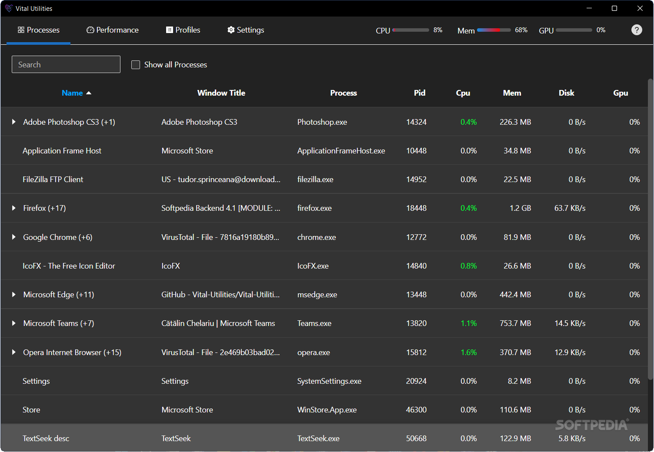The image size is (654, 452).
Task: Sort by Cpu column header
Action: coord(463,93)
